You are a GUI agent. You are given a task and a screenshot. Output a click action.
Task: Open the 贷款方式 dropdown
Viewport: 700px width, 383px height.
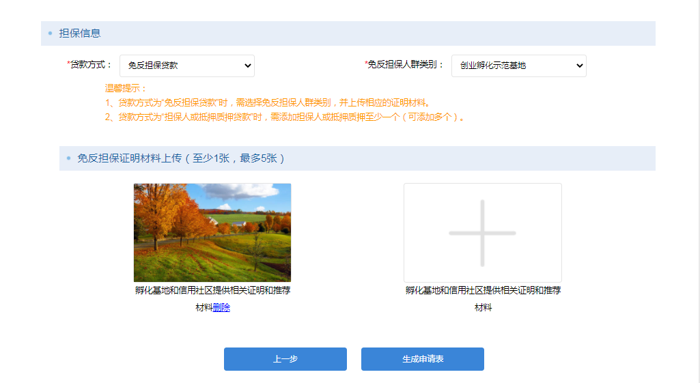(x=187, y=66)
